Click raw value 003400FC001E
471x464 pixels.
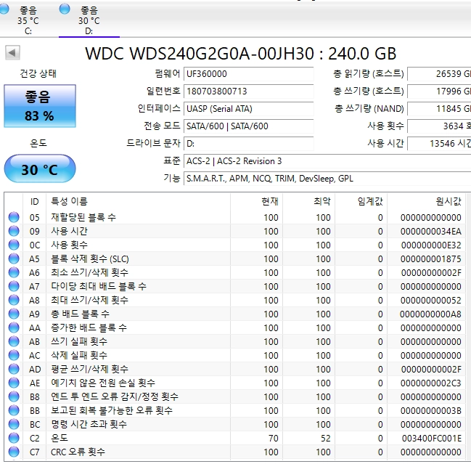coord(432,439)
